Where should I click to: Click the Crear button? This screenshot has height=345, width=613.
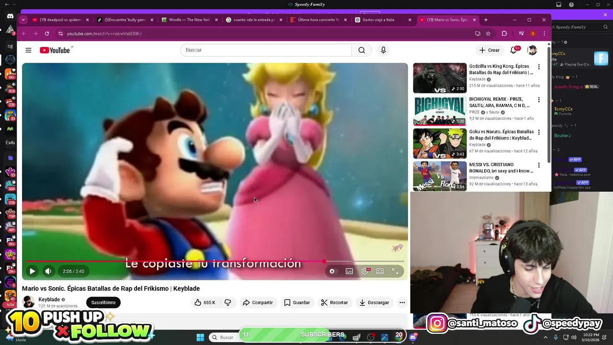[x=489, y=50]
